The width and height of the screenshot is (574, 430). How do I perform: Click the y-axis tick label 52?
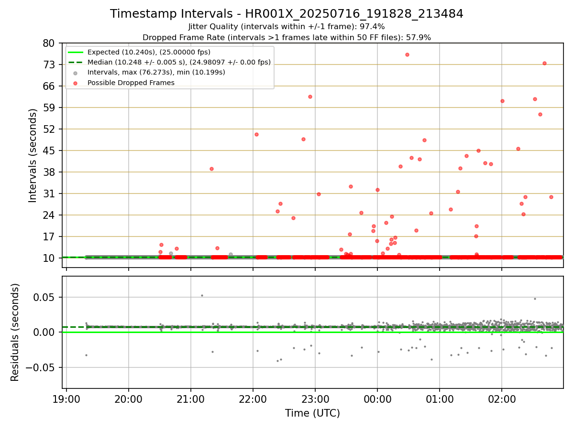[x=49, y=129]
